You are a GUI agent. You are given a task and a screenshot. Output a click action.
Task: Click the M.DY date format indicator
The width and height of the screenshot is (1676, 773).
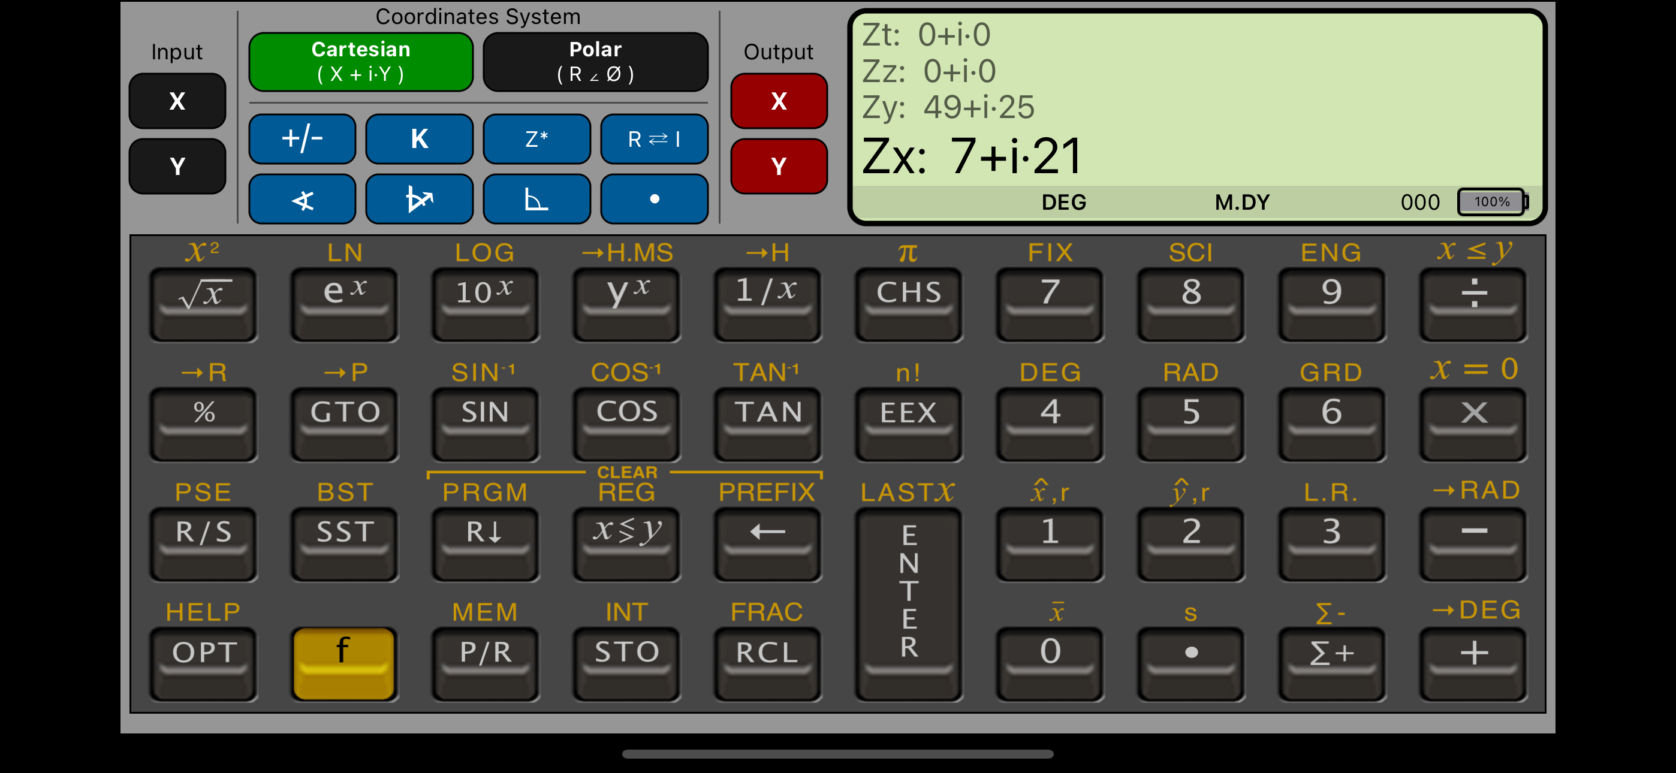coord(1242,203)
